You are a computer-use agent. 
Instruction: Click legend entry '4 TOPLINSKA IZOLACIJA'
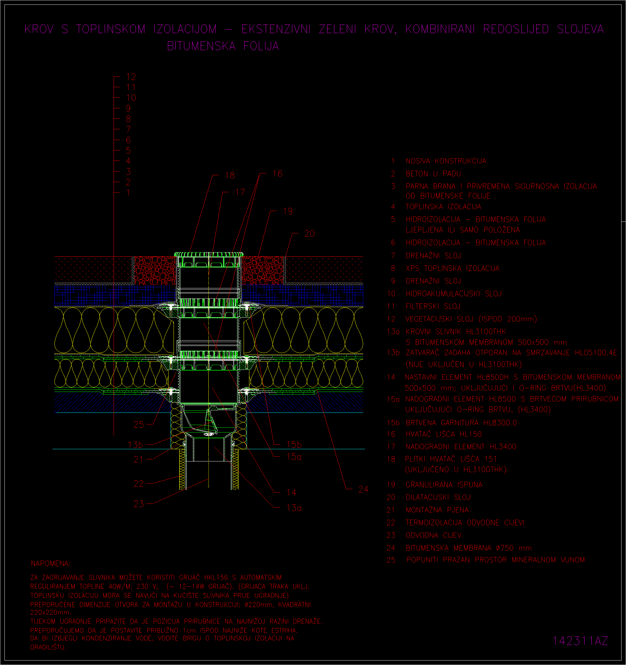[x=436, y=207]
